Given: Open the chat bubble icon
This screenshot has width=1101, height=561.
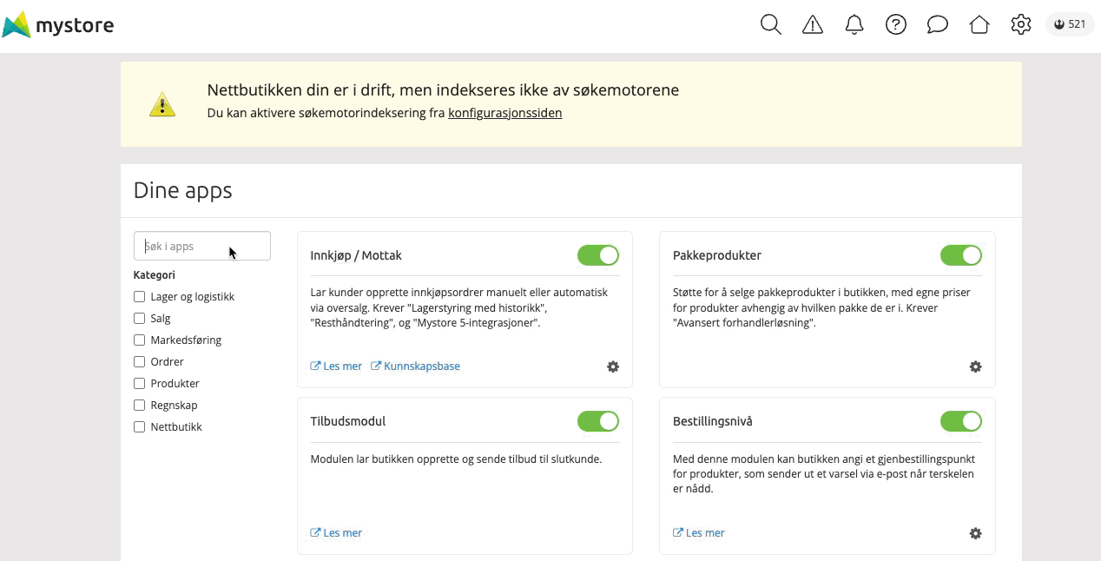Looking at the screenshot, I should coord(938,24).
